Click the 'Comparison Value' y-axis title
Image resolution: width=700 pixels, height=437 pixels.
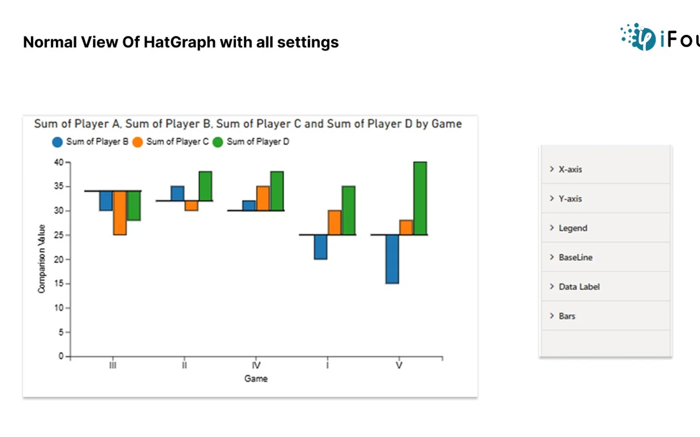(42, 259)
